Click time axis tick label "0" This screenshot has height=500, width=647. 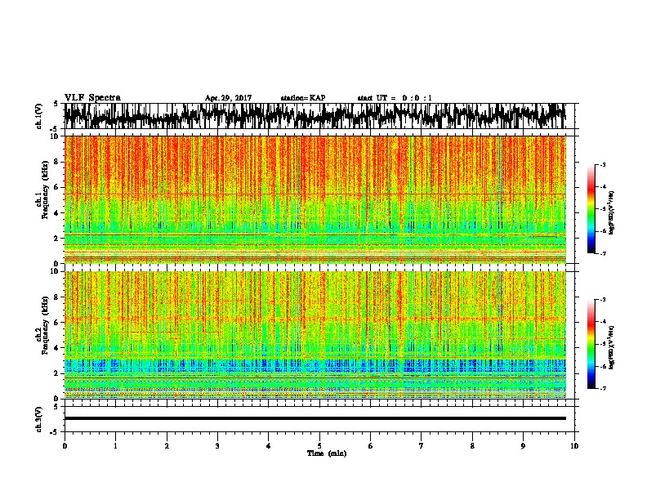pyautogui.click(x=65, y=446)
